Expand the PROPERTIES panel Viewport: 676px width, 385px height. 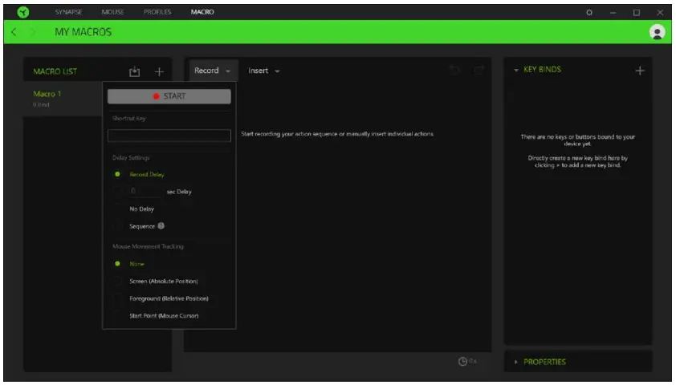point(516,363)
